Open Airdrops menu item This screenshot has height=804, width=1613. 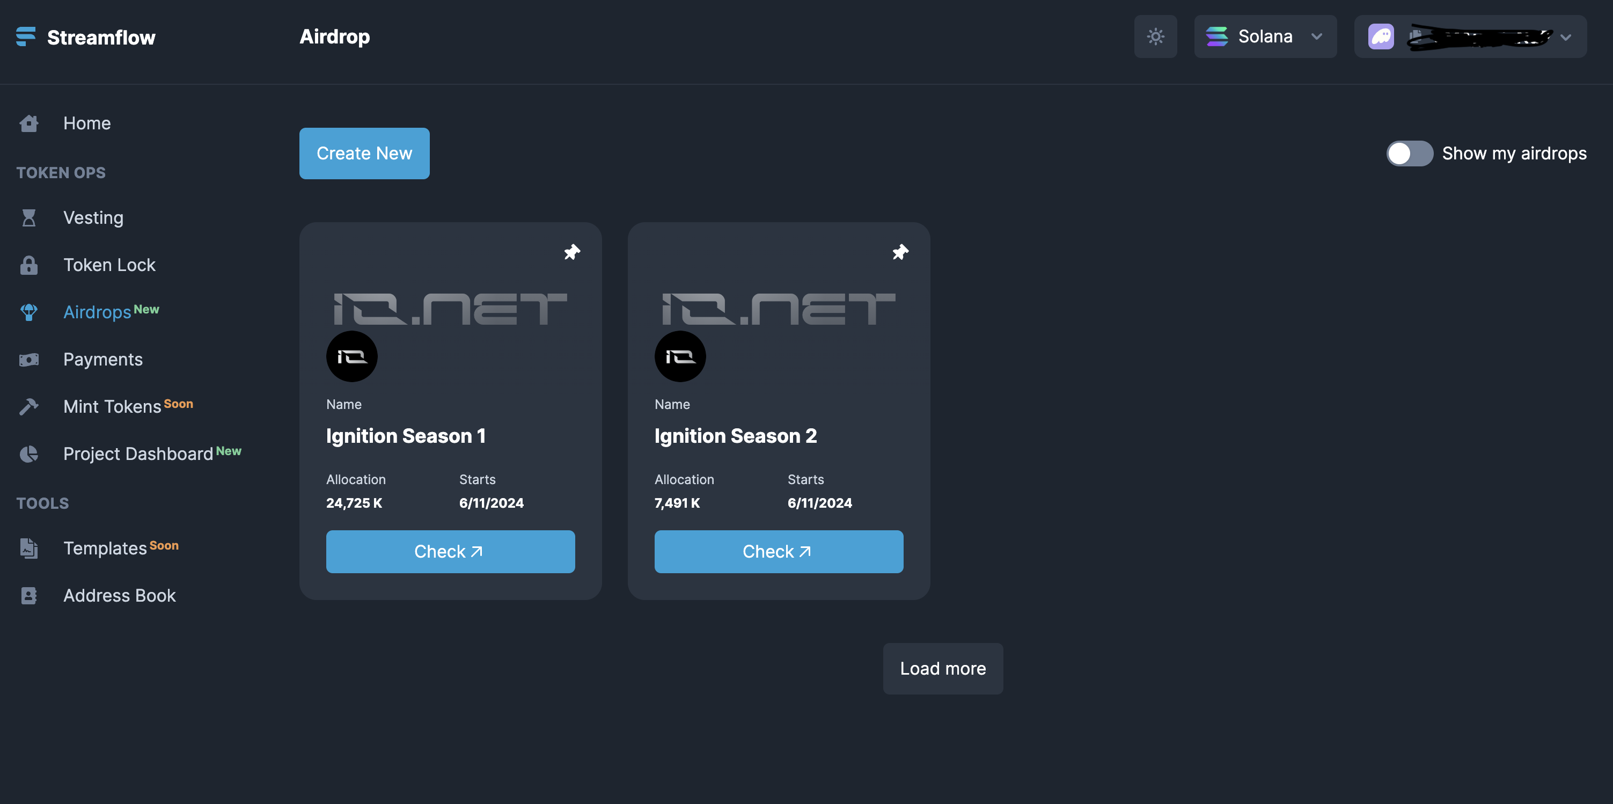pos(97,312)
